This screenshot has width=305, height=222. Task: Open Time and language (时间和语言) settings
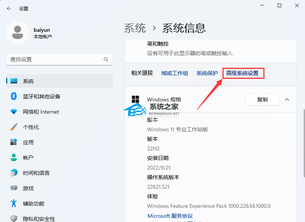(x=36, y=173)
